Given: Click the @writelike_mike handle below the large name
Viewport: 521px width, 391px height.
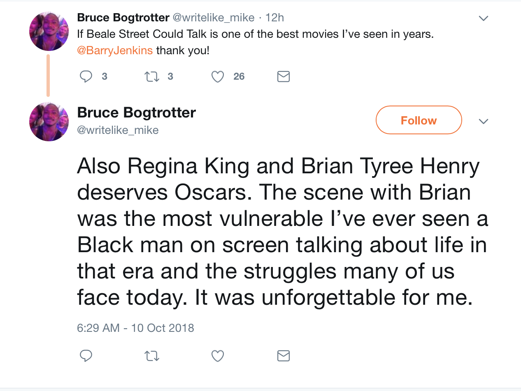Looking at the screenshot, I should tap(118, 130).
